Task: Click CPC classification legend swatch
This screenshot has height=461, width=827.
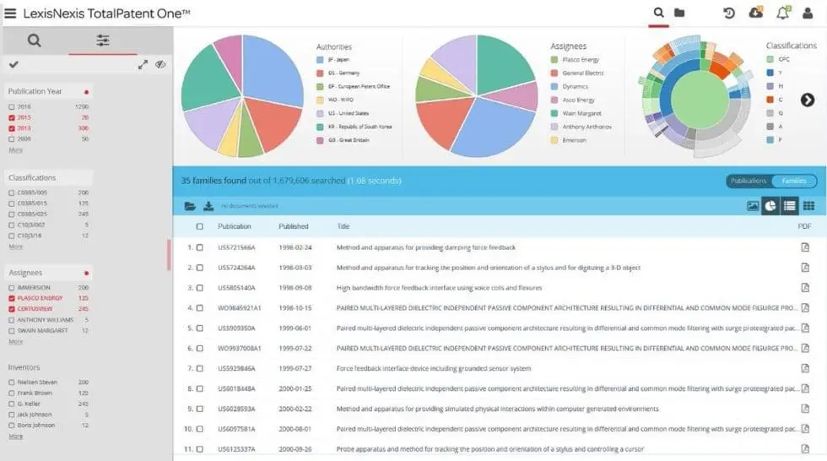Action: click(x=770, y=59)
